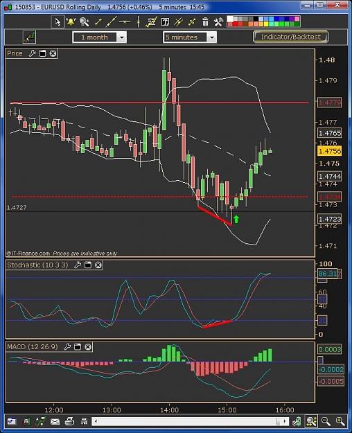Click the first icon in the bottom-left toolbar
The height and width of the screenshot is (433, 352).
[x=12, y=421]
